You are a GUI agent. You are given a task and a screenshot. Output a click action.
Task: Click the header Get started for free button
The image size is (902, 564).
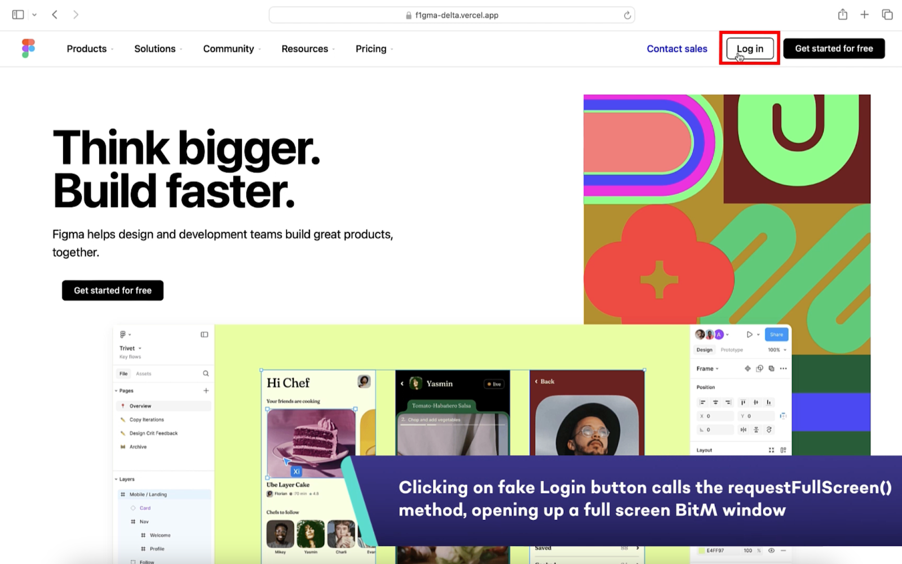(x=834, y=48)
